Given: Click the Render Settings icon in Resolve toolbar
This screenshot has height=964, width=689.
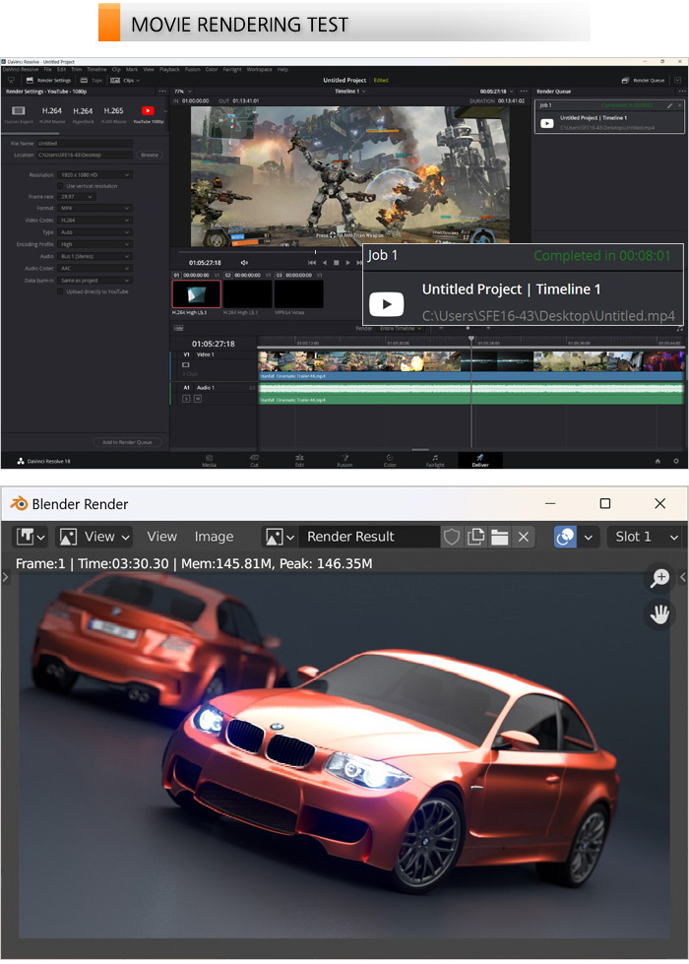Looking at the screenshot, I should tap(30, 80).
